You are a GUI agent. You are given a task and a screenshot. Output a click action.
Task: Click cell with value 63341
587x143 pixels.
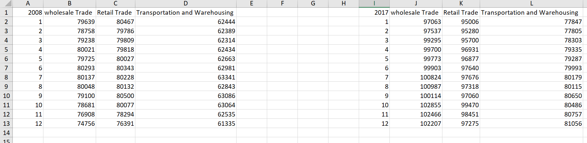point(186,77)
